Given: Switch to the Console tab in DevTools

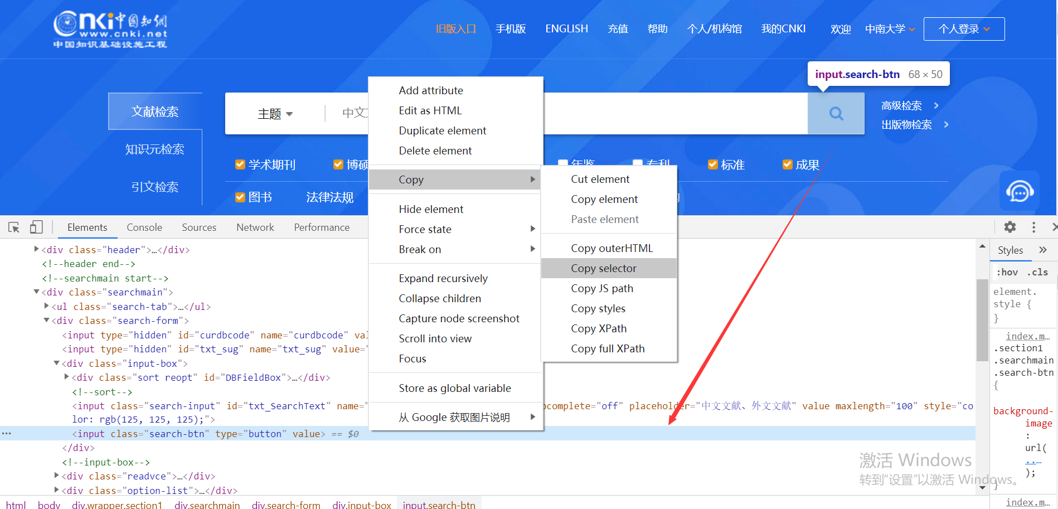Looking at the screenshot, I should 144,227.
